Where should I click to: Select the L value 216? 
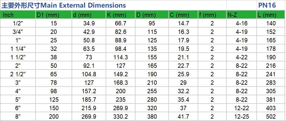point(271,66)
